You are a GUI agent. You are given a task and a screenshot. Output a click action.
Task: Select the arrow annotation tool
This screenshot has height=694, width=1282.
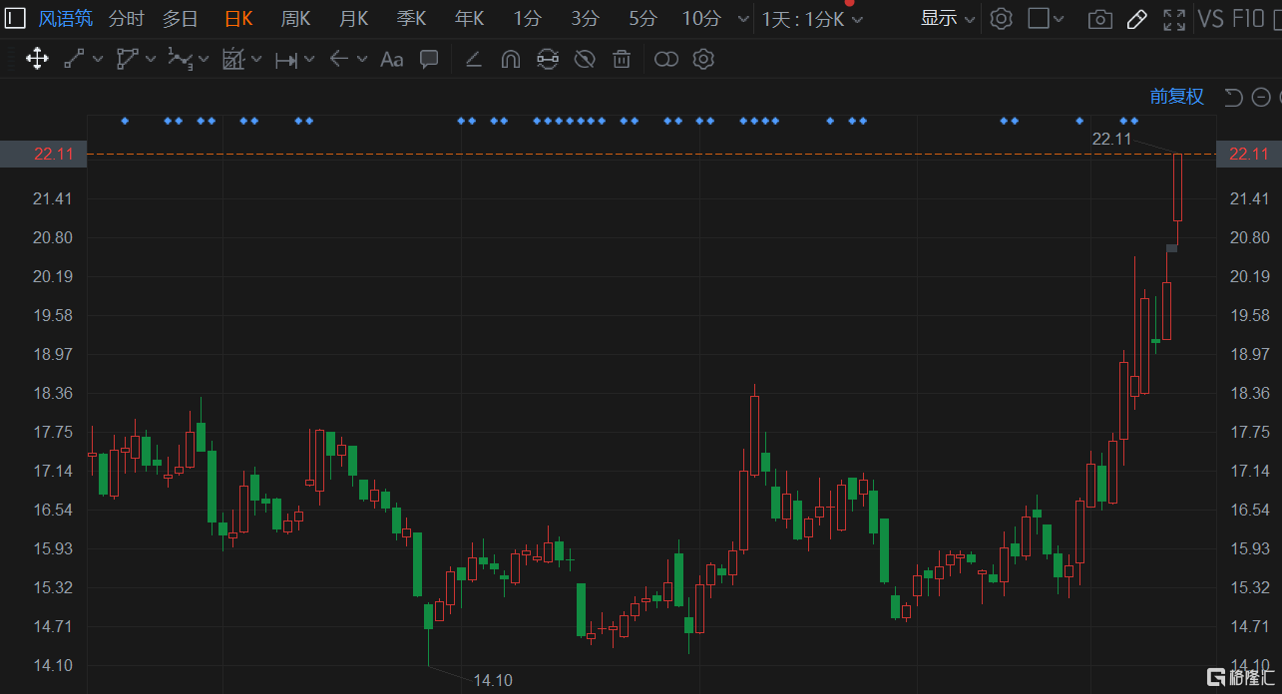click(x=338, y=59)
